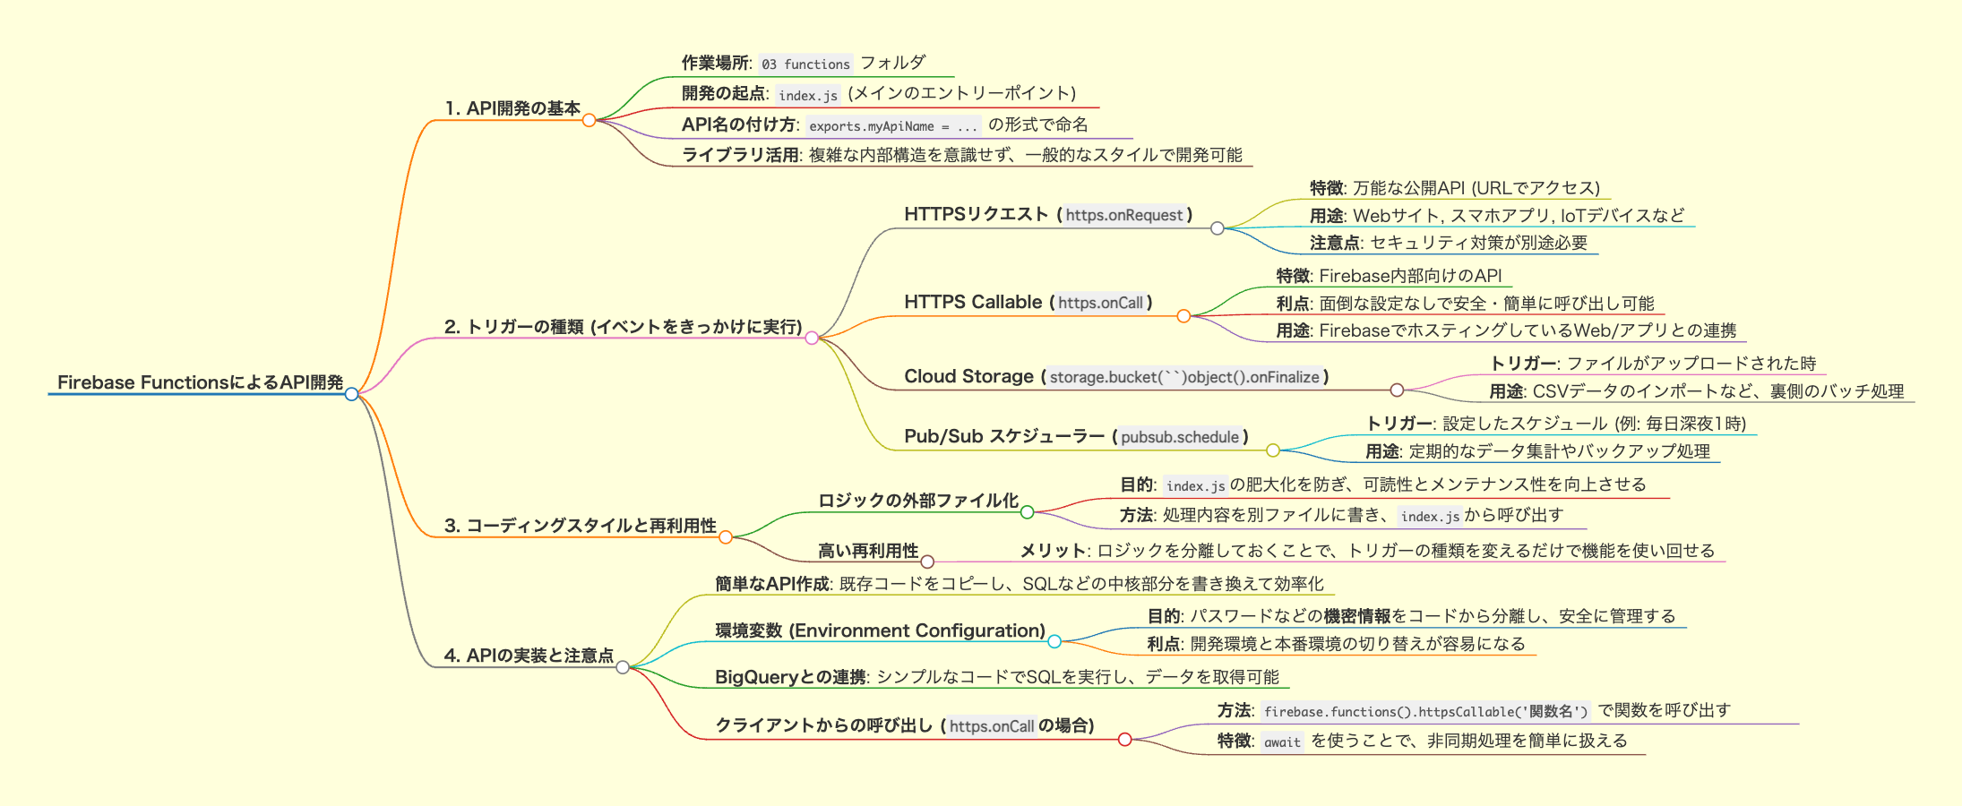Select node '2. トリガーの種類'
The width and height of the screenshot is (1962, 806).
[x=624, y=327]
